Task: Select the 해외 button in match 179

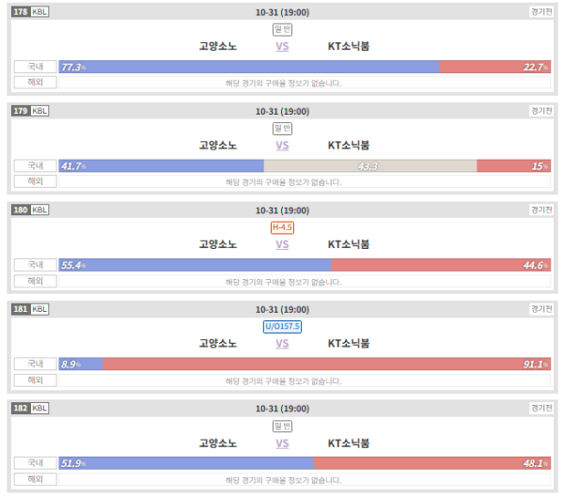Action: coord(36,181)
